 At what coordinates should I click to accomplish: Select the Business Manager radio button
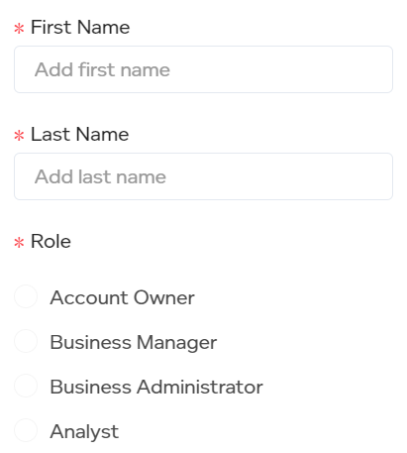(26, 341)
